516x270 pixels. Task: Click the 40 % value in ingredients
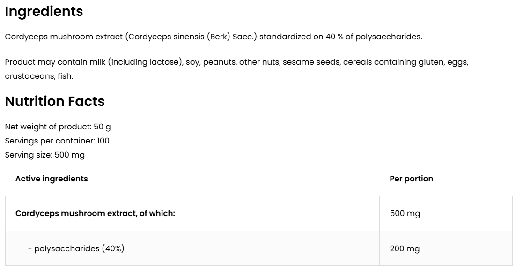point(334,37)
